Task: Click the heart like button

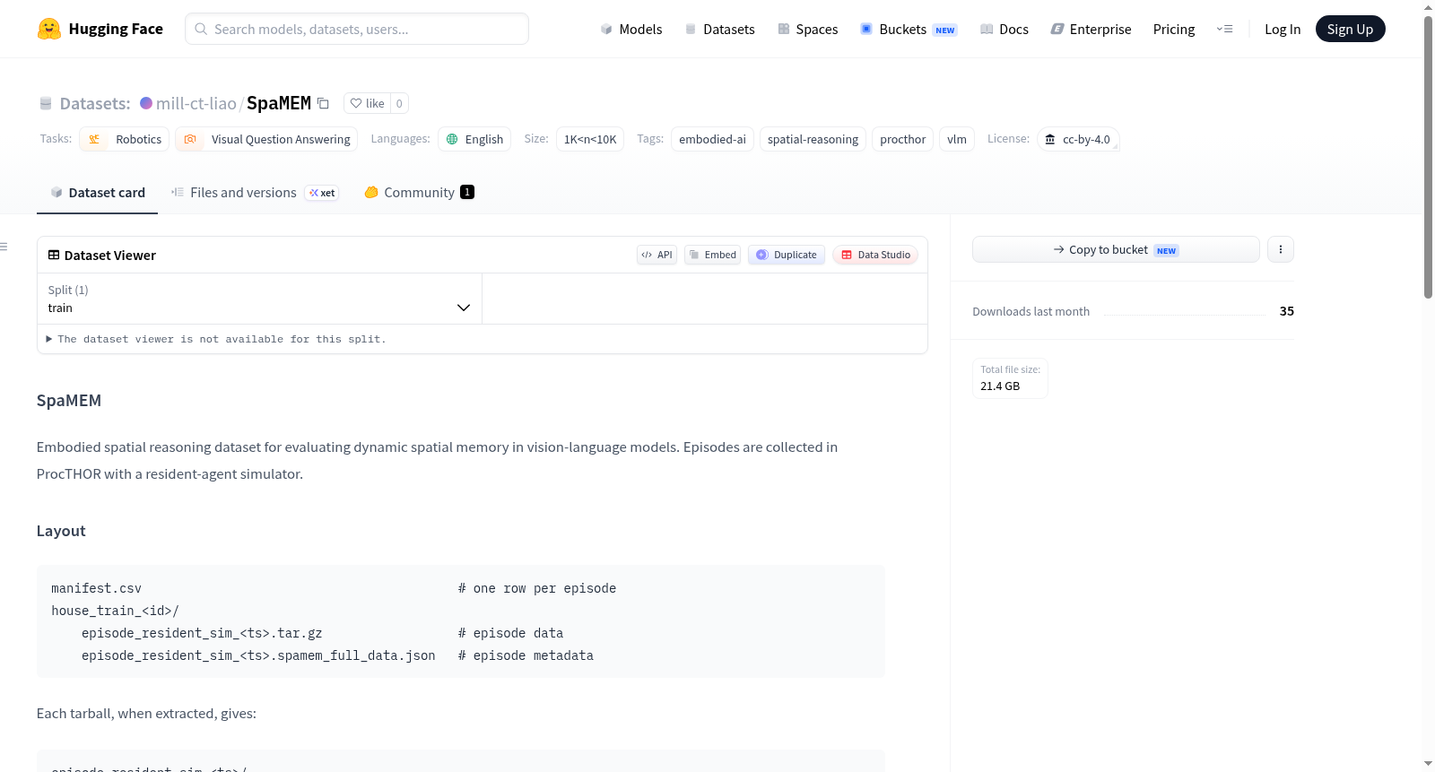Action: [x=367, y=103]
